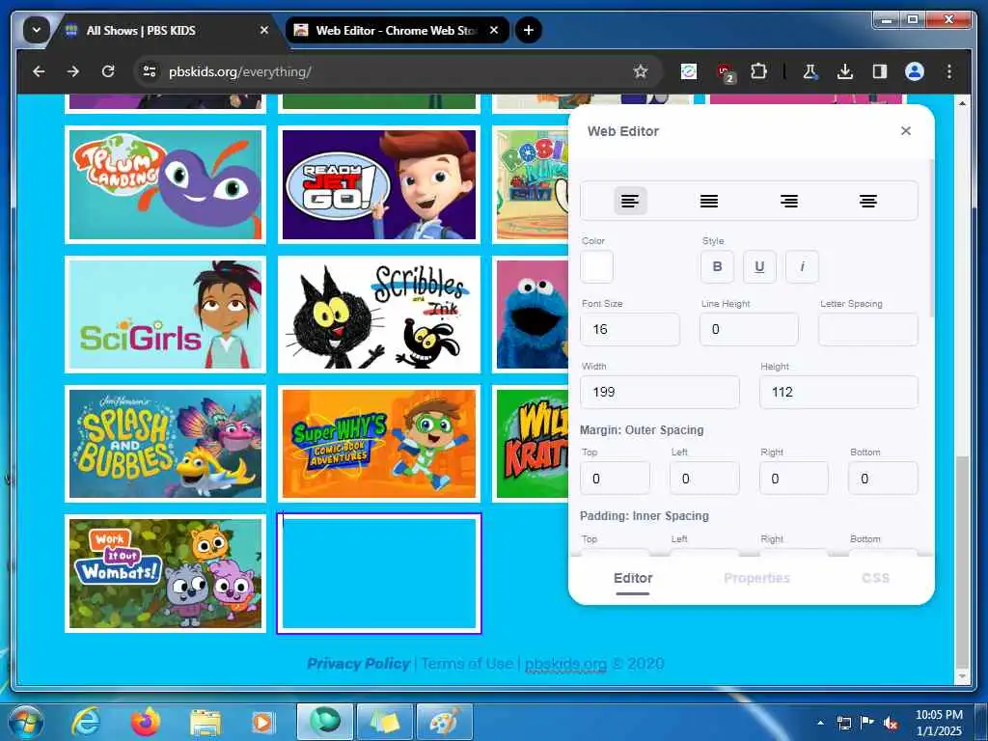Image resolution: width=988 pixels, height=741 pixels.
Task: Click the Line Height input field
Action: pyautogui.click(x=749, y=329)
